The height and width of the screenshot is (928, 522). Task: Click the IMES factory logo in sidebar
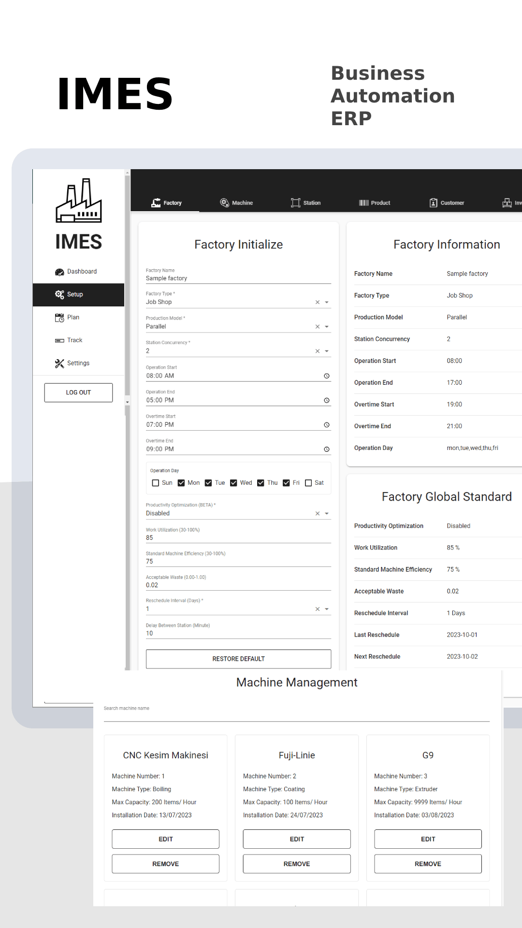click(78, 201)
